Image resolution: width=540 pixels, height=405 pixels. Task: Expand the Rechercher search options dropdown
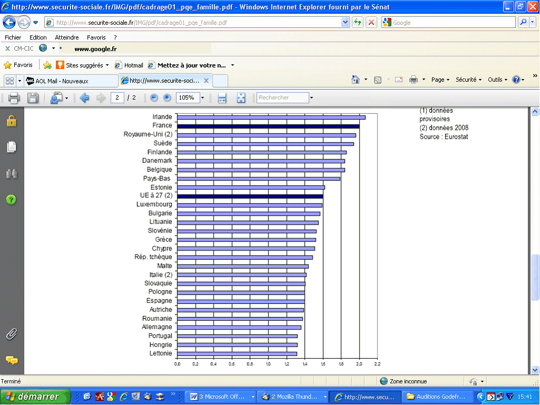(312, 98)
